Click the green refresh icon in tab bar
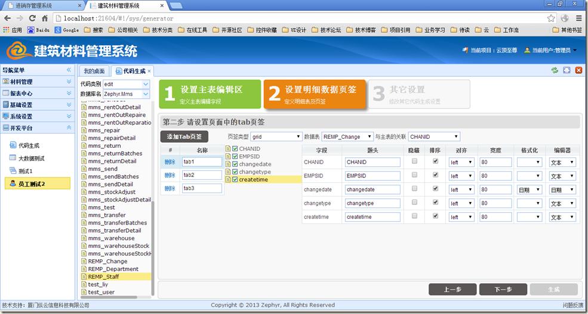 point(555,70)
